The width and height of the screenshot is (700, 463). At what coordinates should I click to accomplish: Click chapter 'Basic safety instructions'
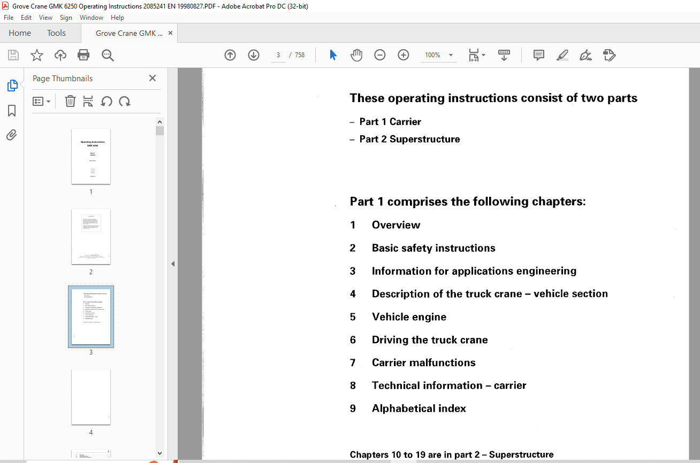pyautogui.click(x=433, y=248)
